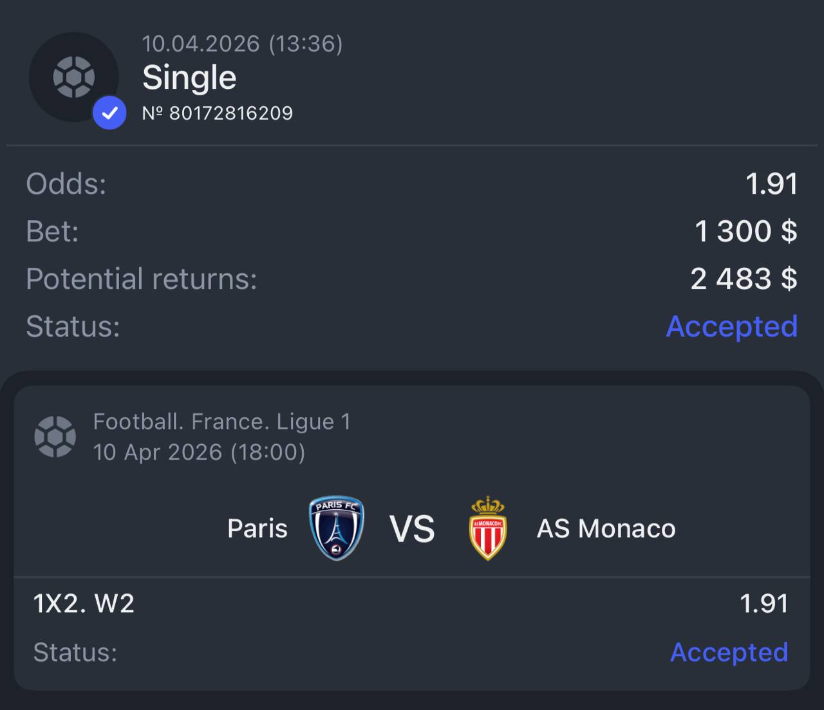This screenshot has height=710, width=824.
Task: Click the 10.04.2026 (13:36) timestamp
Action: (x=242, y=44)
